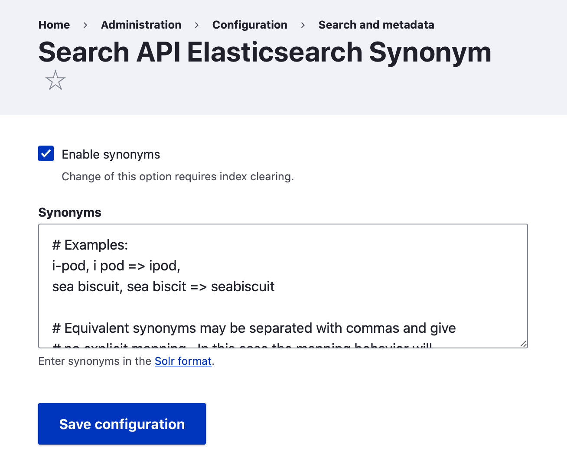Click the star shortcut icon
The image size is (567, 468).
(55, 80)
